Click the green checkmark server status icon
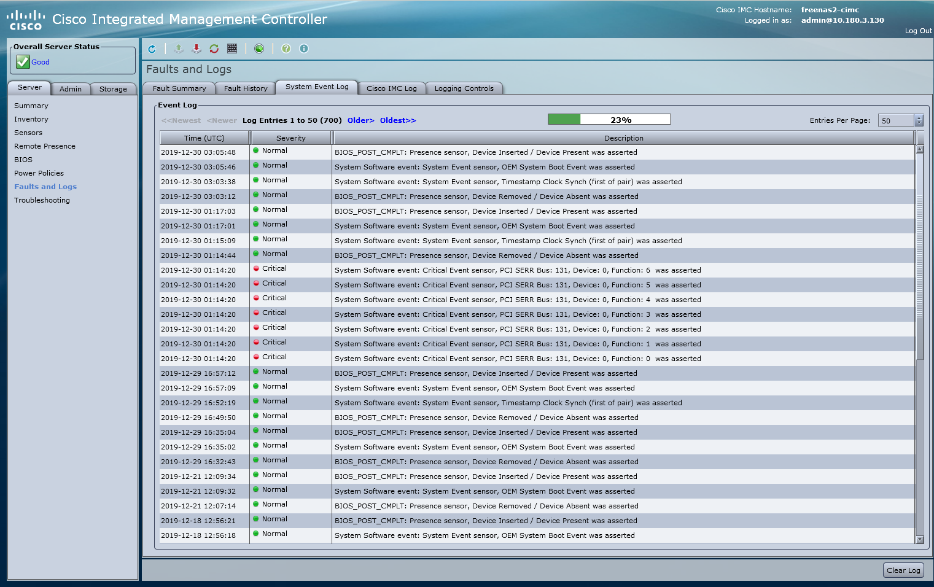Image resolution: width=934 pixels, height=587 pixels. point(23,61)
